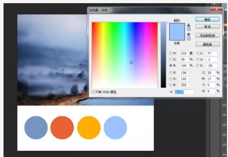Click the H field showing 218
Image resolution: width=228 pixels, height=157 pixels.
point(184,53)
